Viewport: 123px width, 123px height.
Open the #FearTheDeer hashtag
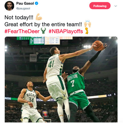pyautogui.click(x=22, y=31)
